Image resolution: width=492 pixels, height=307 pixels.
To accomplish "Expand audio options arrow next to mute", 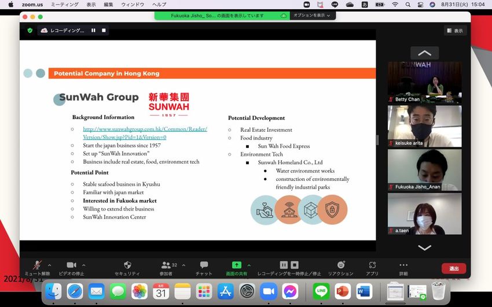I will 50,265.
